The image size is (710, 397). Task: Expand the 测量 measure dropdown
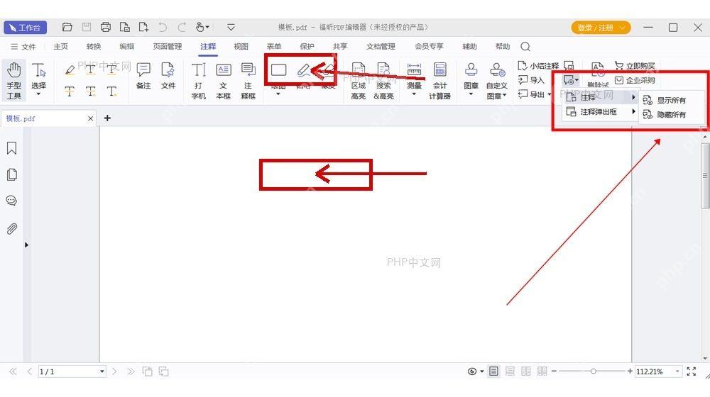pyautogui.click(x=414, y=94)
